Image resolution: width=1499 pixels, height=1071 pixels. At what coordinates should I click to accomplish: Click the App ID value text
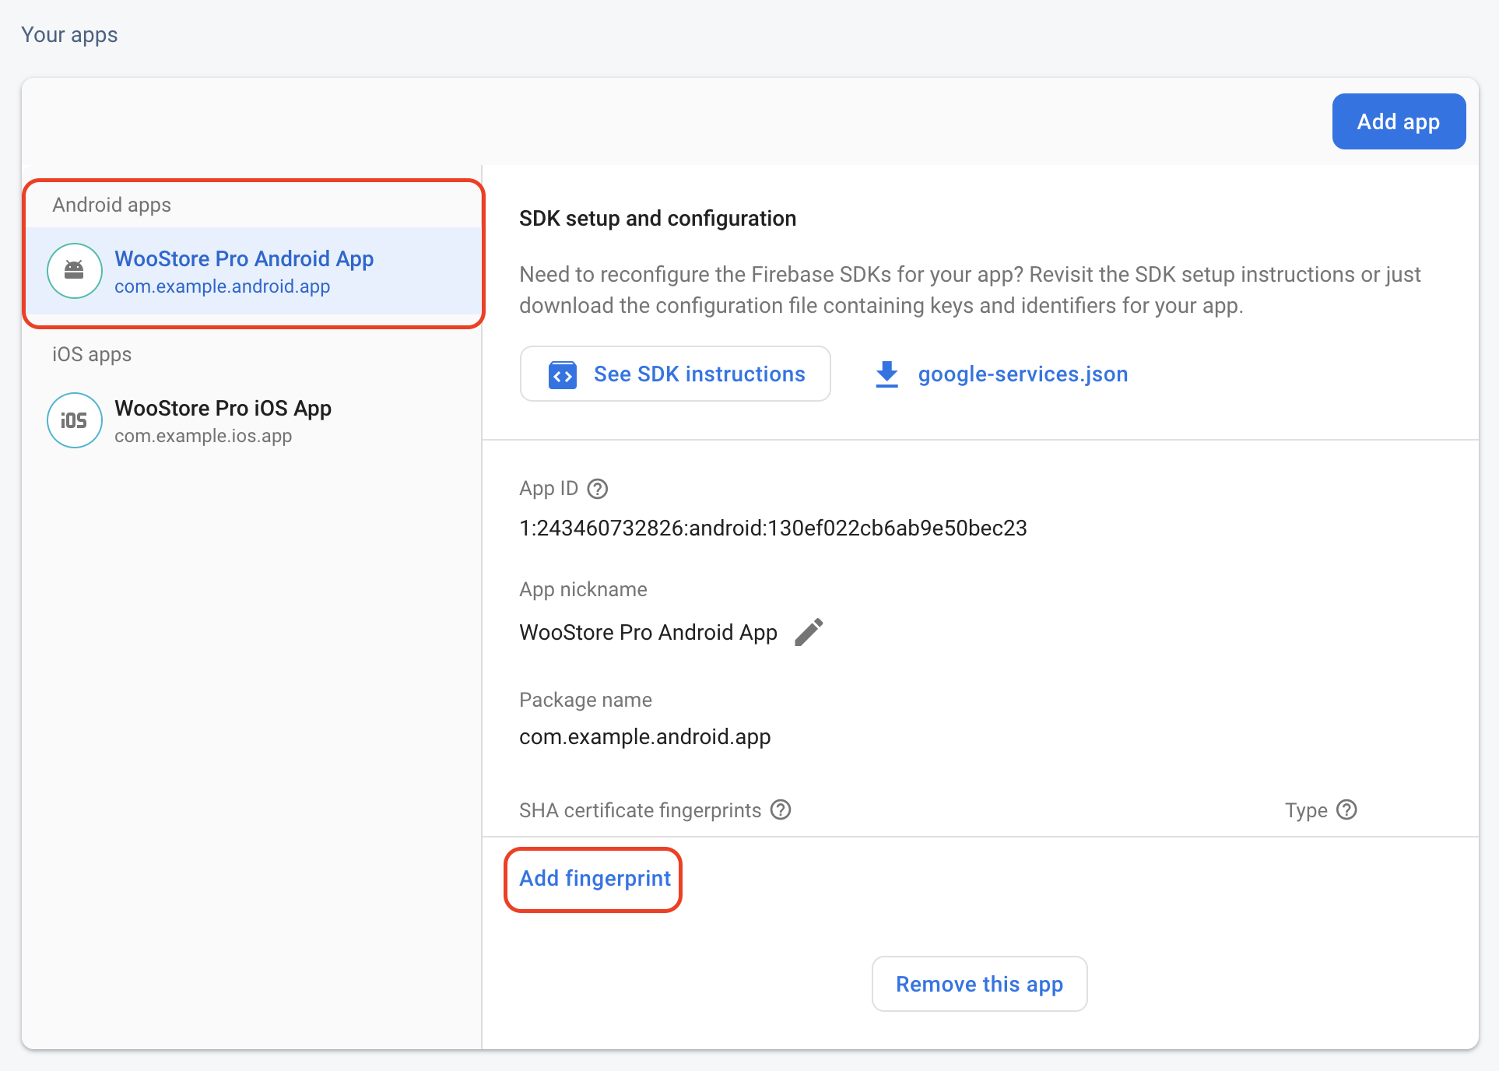pyautogui.click(x=773, y=528)
